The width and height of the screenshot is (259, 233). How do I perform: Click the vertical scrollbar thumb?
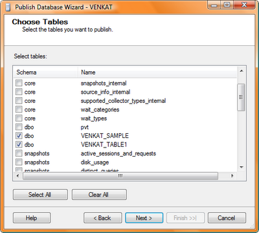[242, 97]
